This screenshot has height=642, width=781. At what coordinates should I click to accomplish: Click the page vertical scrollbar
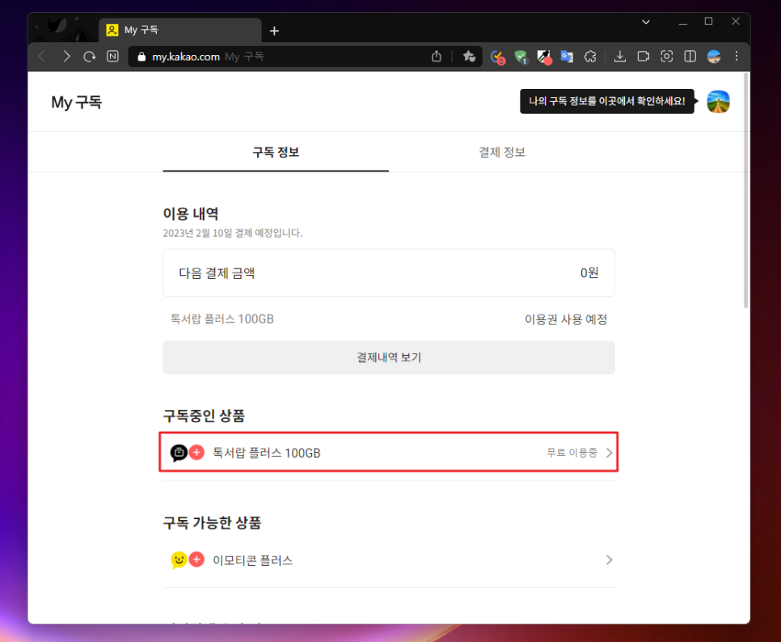click(x=745, y=190)
